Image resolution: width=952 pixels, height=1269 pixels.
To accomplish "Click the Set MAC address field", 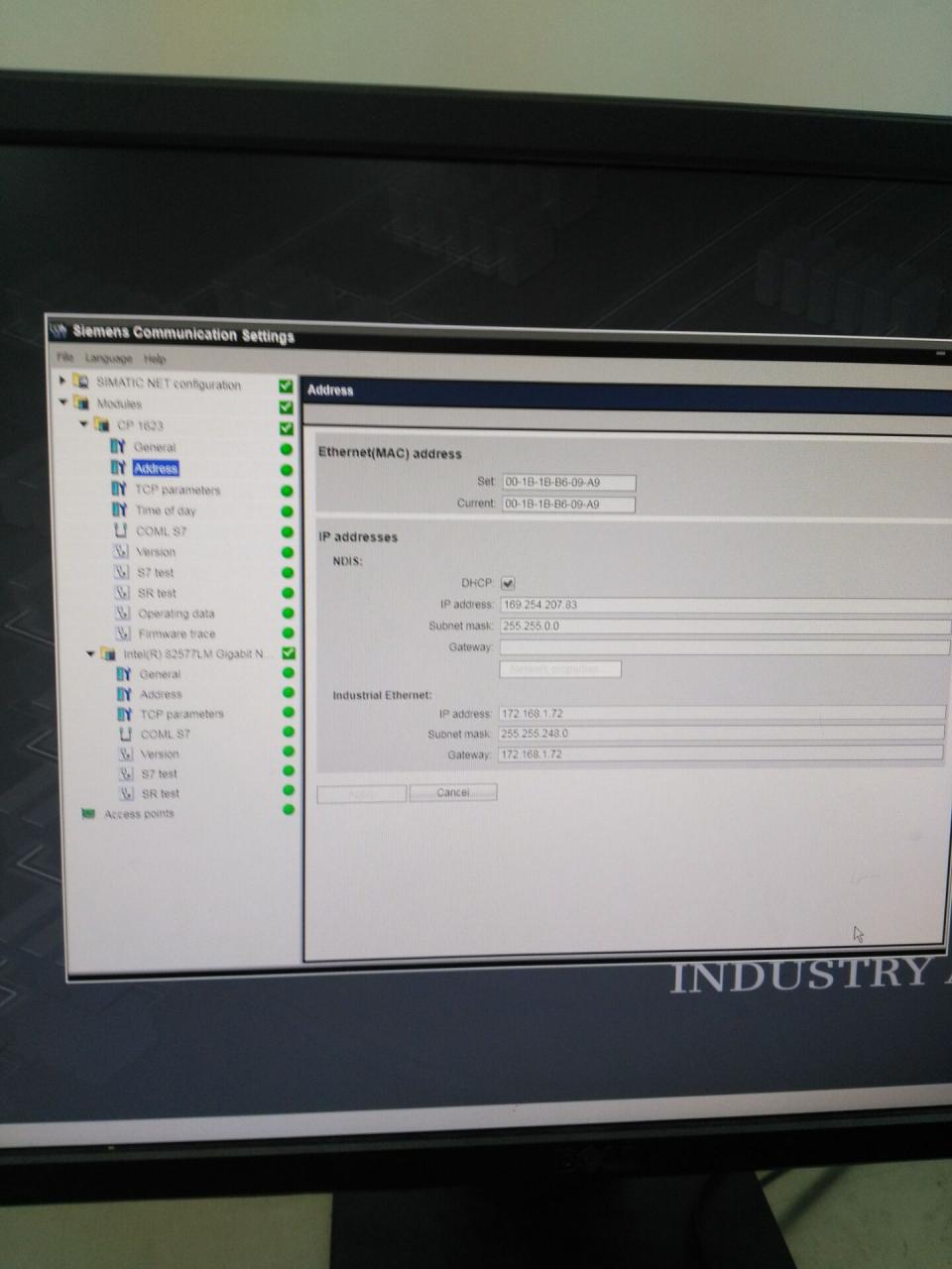I will tap(568, 483).
